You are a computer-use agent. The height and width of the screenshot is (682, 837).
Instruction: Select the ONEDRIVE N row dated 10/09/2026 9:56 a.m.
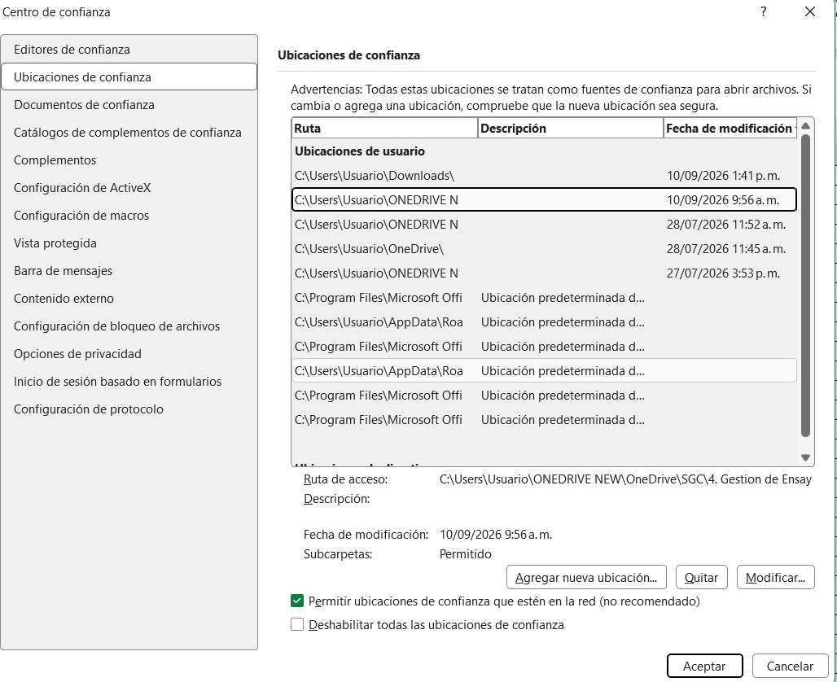click(x=545, y=200)
